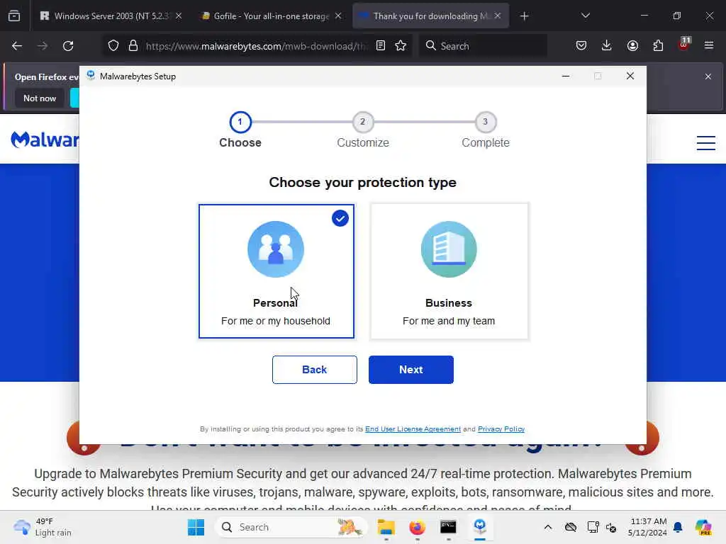The height and width of the screenshot is (544, 726).
Task: Close the Windows Server 2003 tab
Action: (x=178, y=16)
